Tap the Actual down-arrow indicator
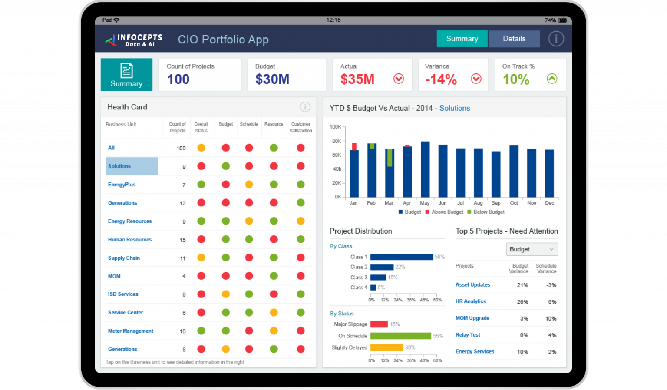This screenshot has width=667, height=390. coord(399,79)
